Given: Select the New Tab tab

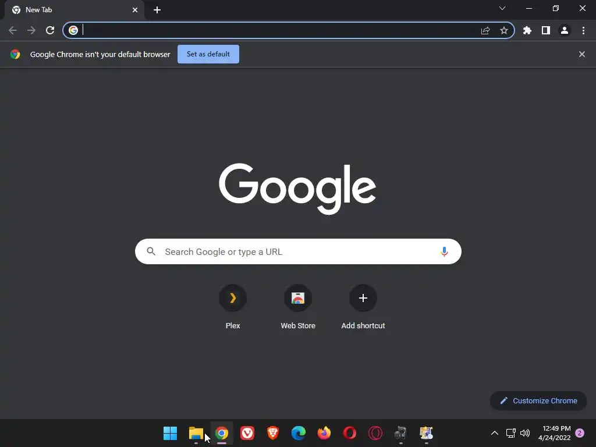Looking at the screenshot, I should coord(74,10).
